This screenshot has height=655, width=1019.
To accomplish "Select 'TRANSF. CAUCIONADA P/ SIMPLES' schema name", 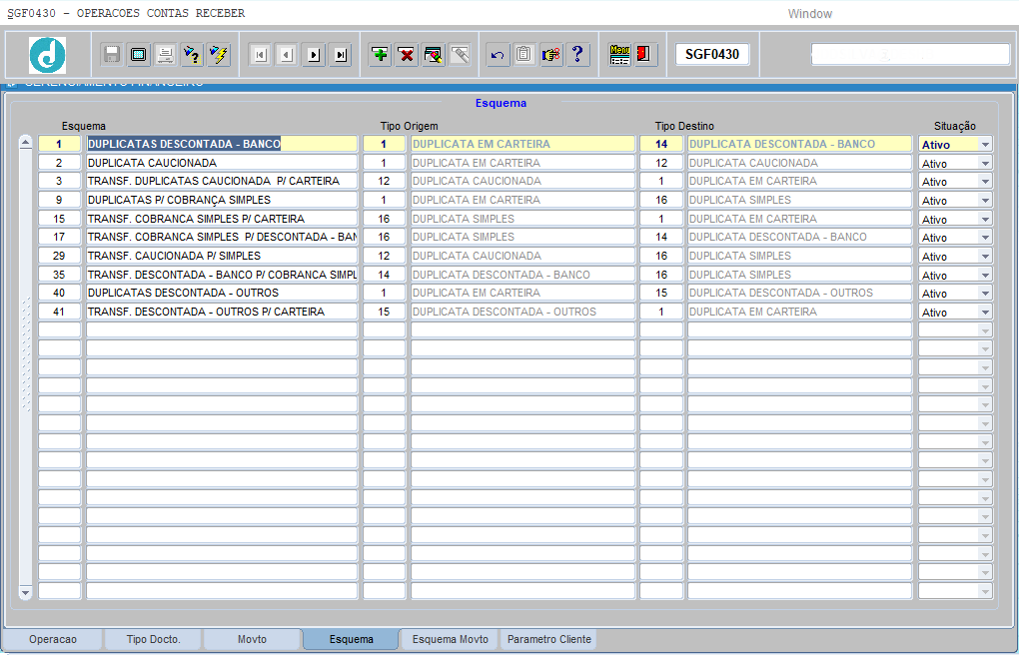I will (222, 256).
